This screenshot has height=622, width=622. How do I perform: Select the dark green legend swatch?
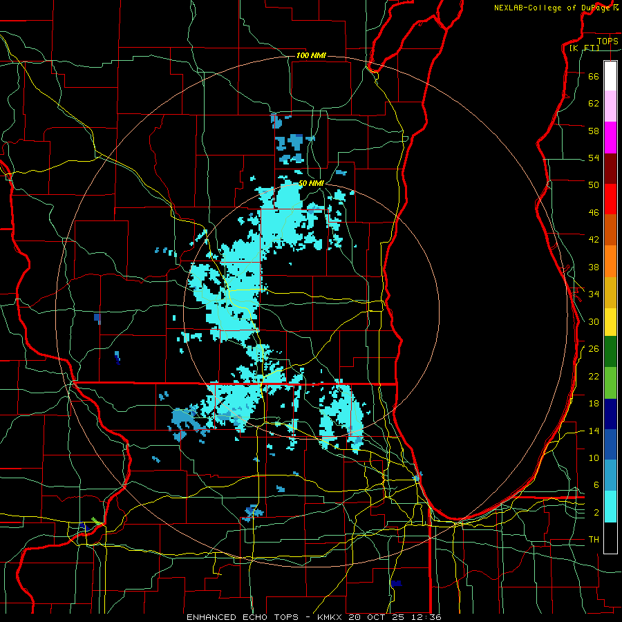(610, 352)
